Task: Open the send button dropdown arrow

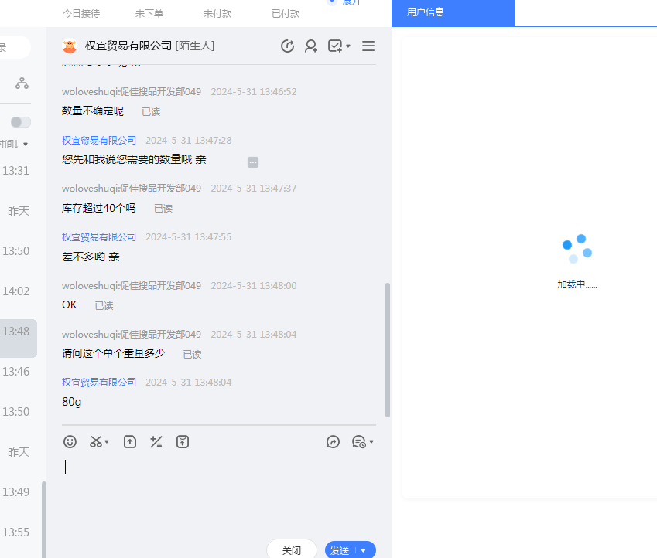Action: pos(364,550)
